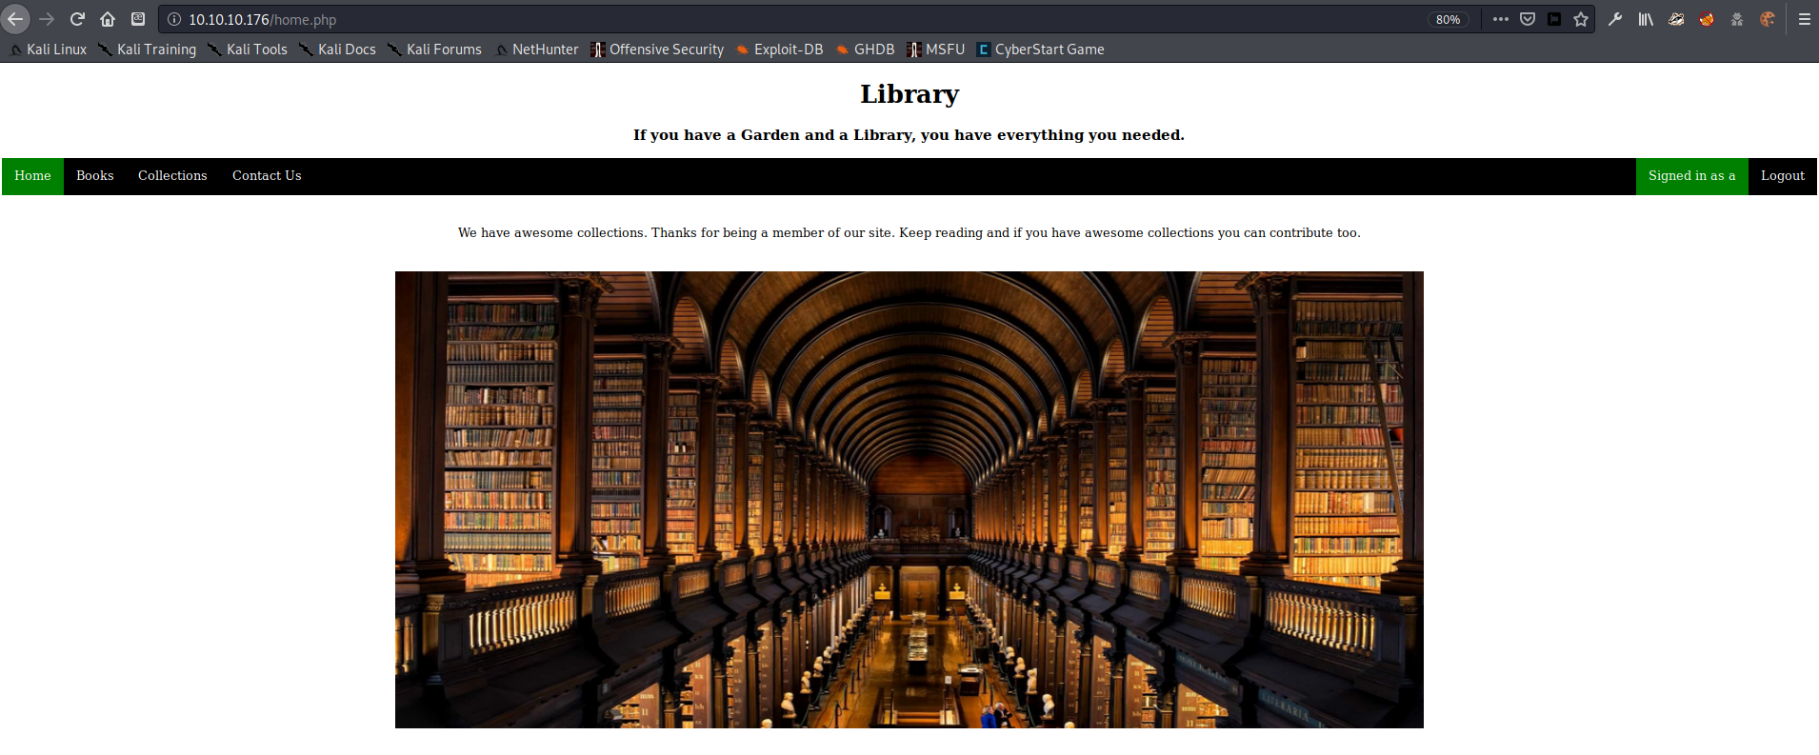Save page to Pocket
1819x755 pixels.
[1528, 19]
